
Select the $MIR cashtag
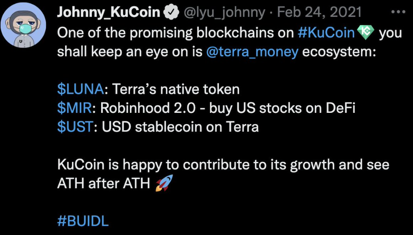[x=74, y=109]
